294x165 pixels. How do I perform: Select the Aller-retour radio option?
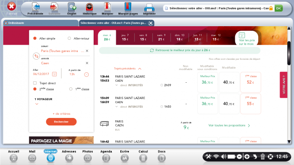[x=69, y=38]
